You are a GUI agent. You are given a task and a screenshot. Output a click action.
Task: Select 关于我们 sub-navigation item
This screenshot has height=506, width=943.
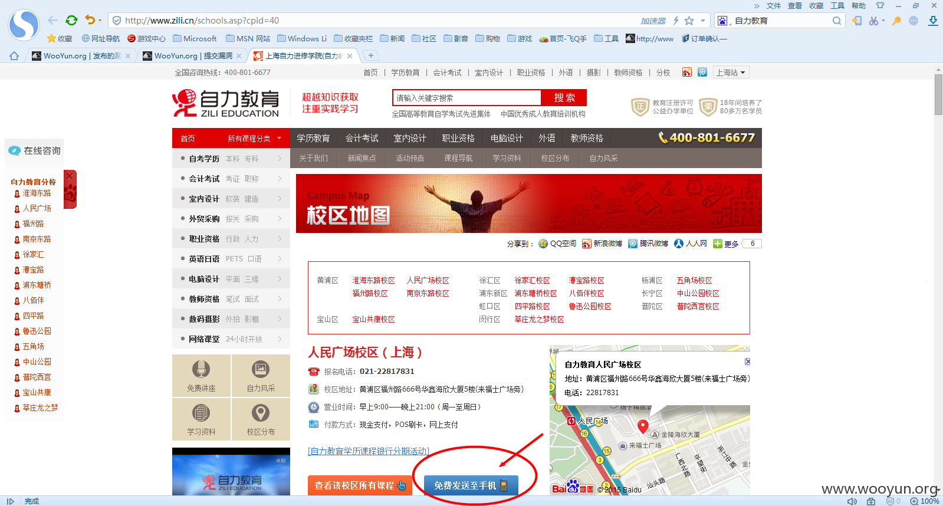[313, 158]
